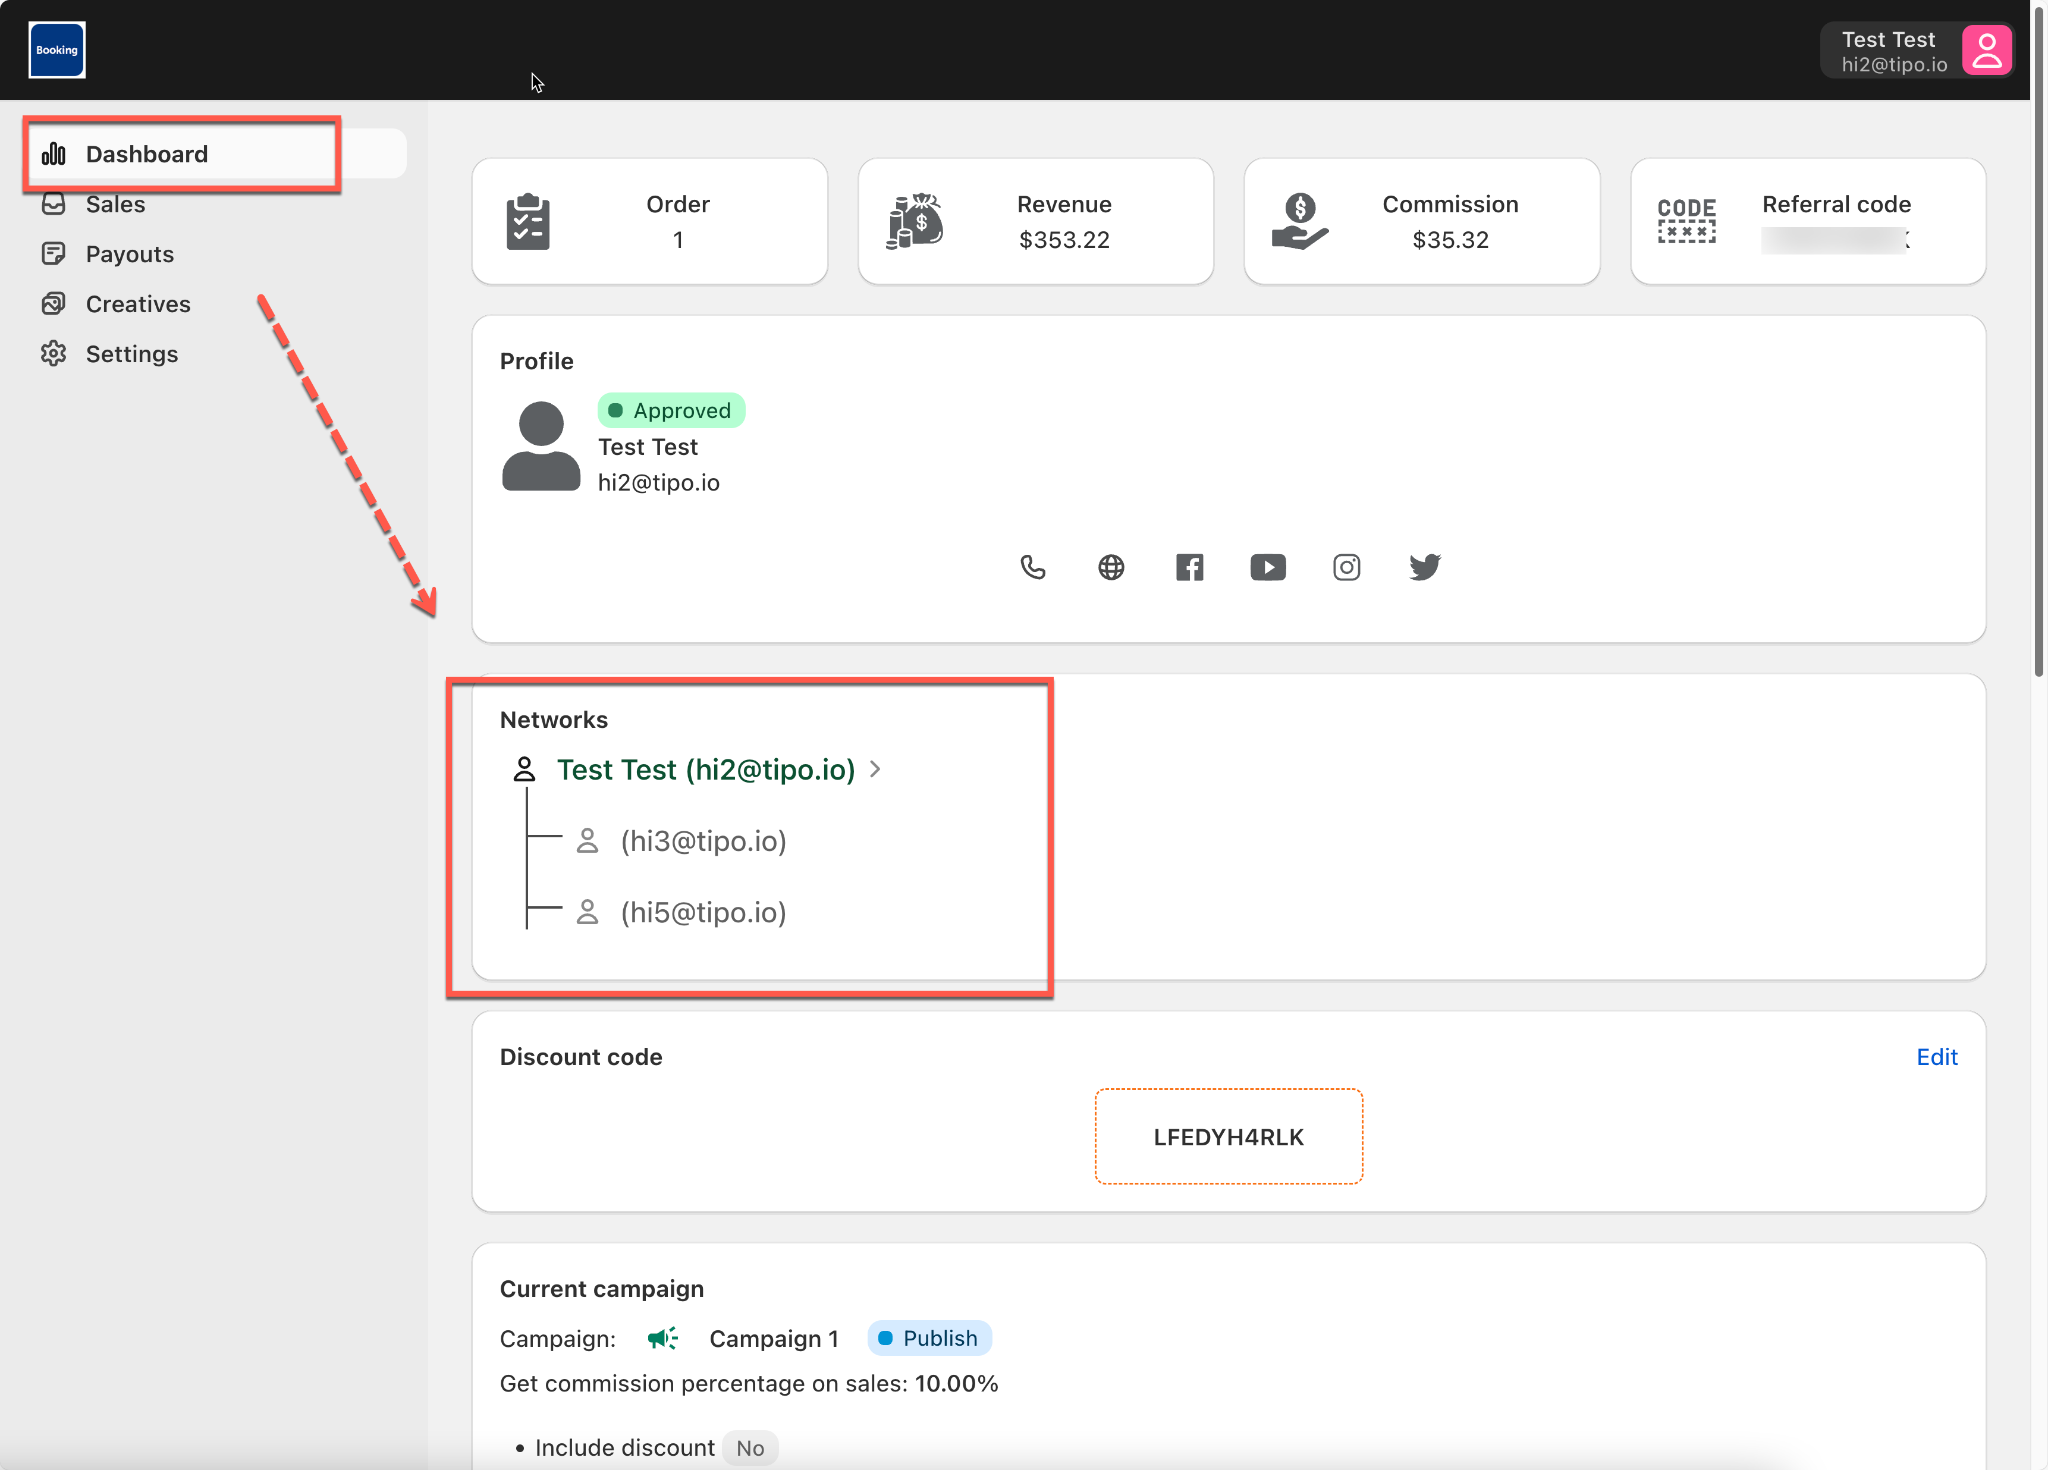Select hi5@tipo.io network member
The width and height of the screenshot is (2048, 1470).
point(702,913)
